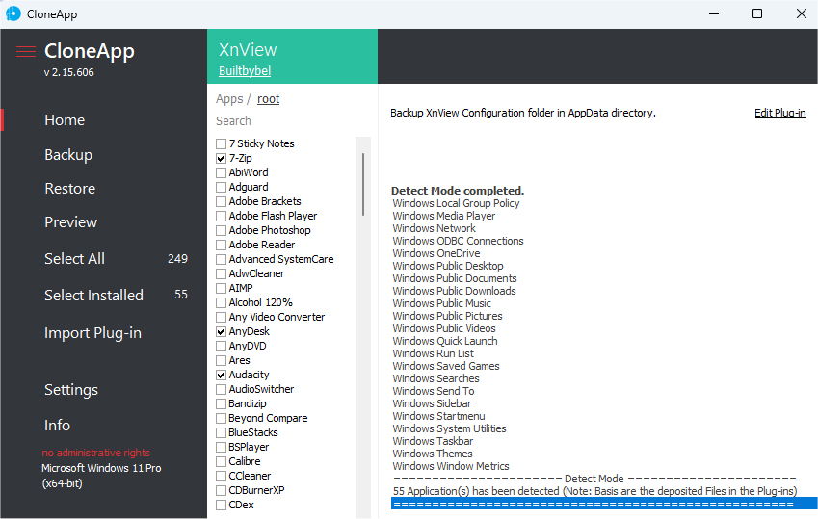
Task: Click 'Windows Local Group Policy' log line
Action: [456, 203]
